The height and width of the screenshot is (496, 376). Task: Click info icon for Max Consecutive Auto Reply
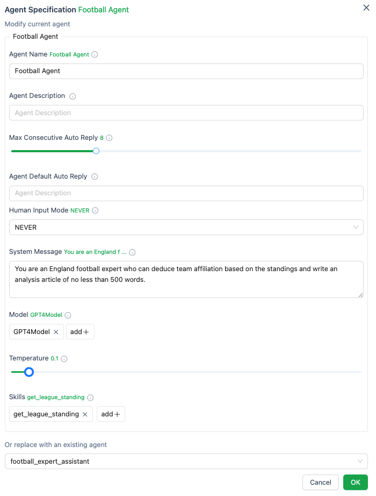pos(109,138)
